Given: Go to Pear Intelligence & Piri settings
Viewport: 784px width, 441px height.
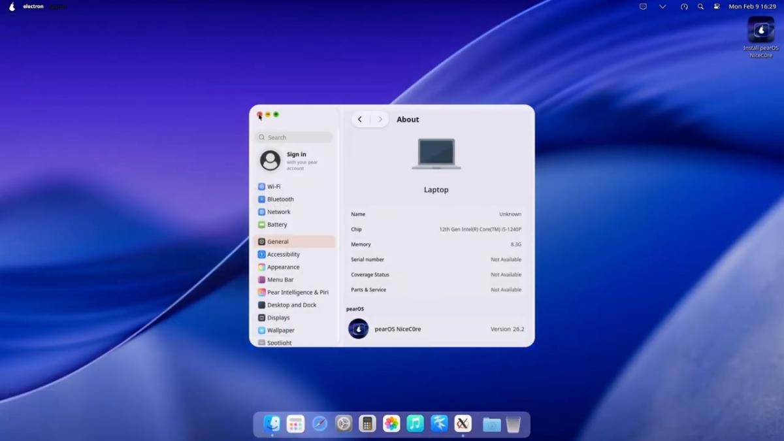Looking at the screenshot, I should [297, 293].
